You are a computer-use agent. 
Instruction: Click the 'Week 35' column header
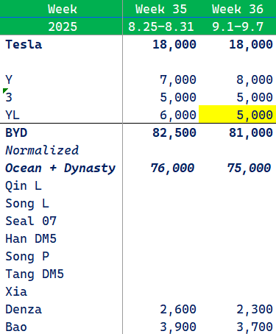[x=161, y=9]
